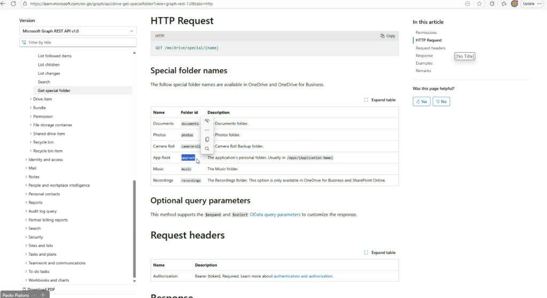Click the browser back arrow
This screenshot has height=298, width=547.
[x=4, y=4]
